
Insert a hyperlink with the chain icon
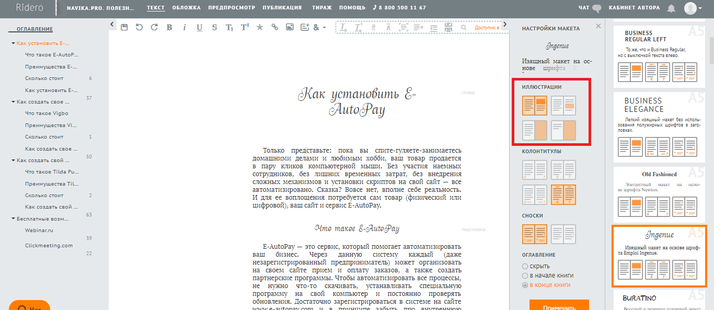pos(274,28)
